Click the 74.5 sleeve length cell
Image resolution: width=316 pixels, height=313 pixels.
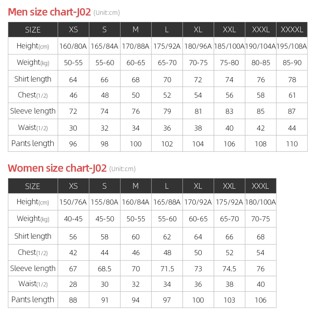(x=229, y=269)
